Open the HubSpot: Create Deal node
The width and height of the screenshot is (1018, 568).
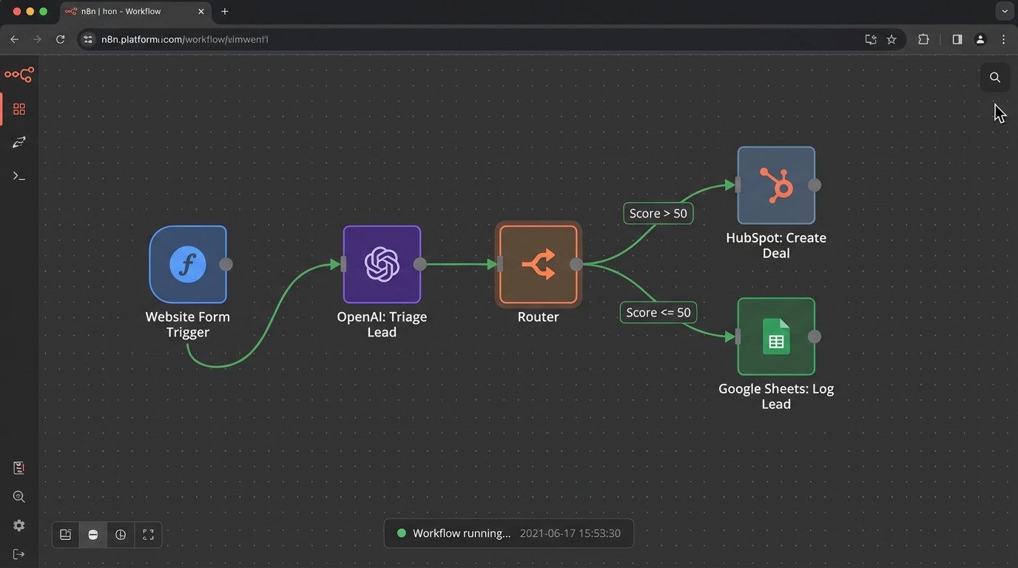tap(776, 185)
